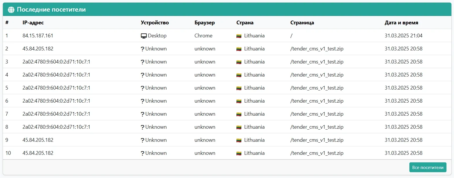Viewport: 454px width, 178px height.
Task: Click the Unknown device icon in row 10
Action: pyautogui.click(x=142, y=153)
